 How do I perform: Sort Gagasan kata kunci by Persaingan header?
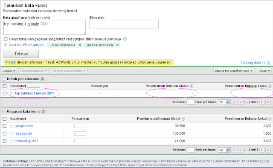pyautogui.click(x=80, y=119)
